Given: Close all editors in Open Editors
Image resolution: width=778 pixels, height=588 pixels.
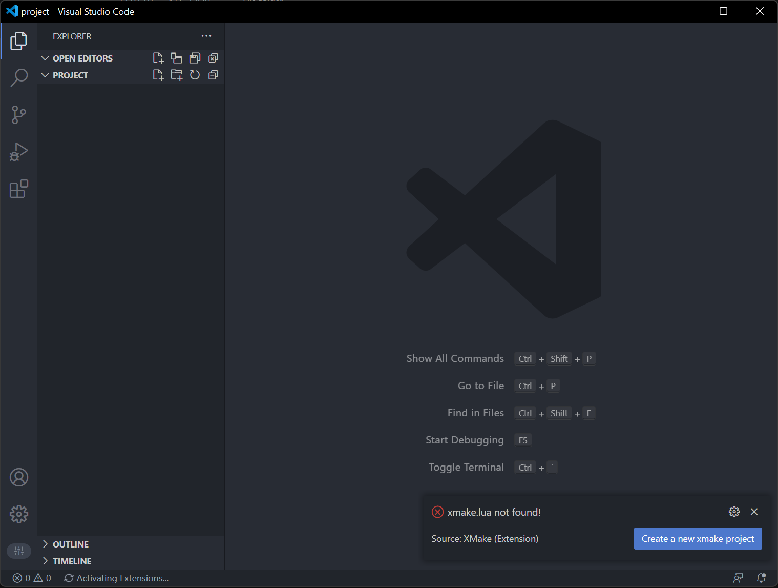Looking at the screenshot, I should click(213, 58).
